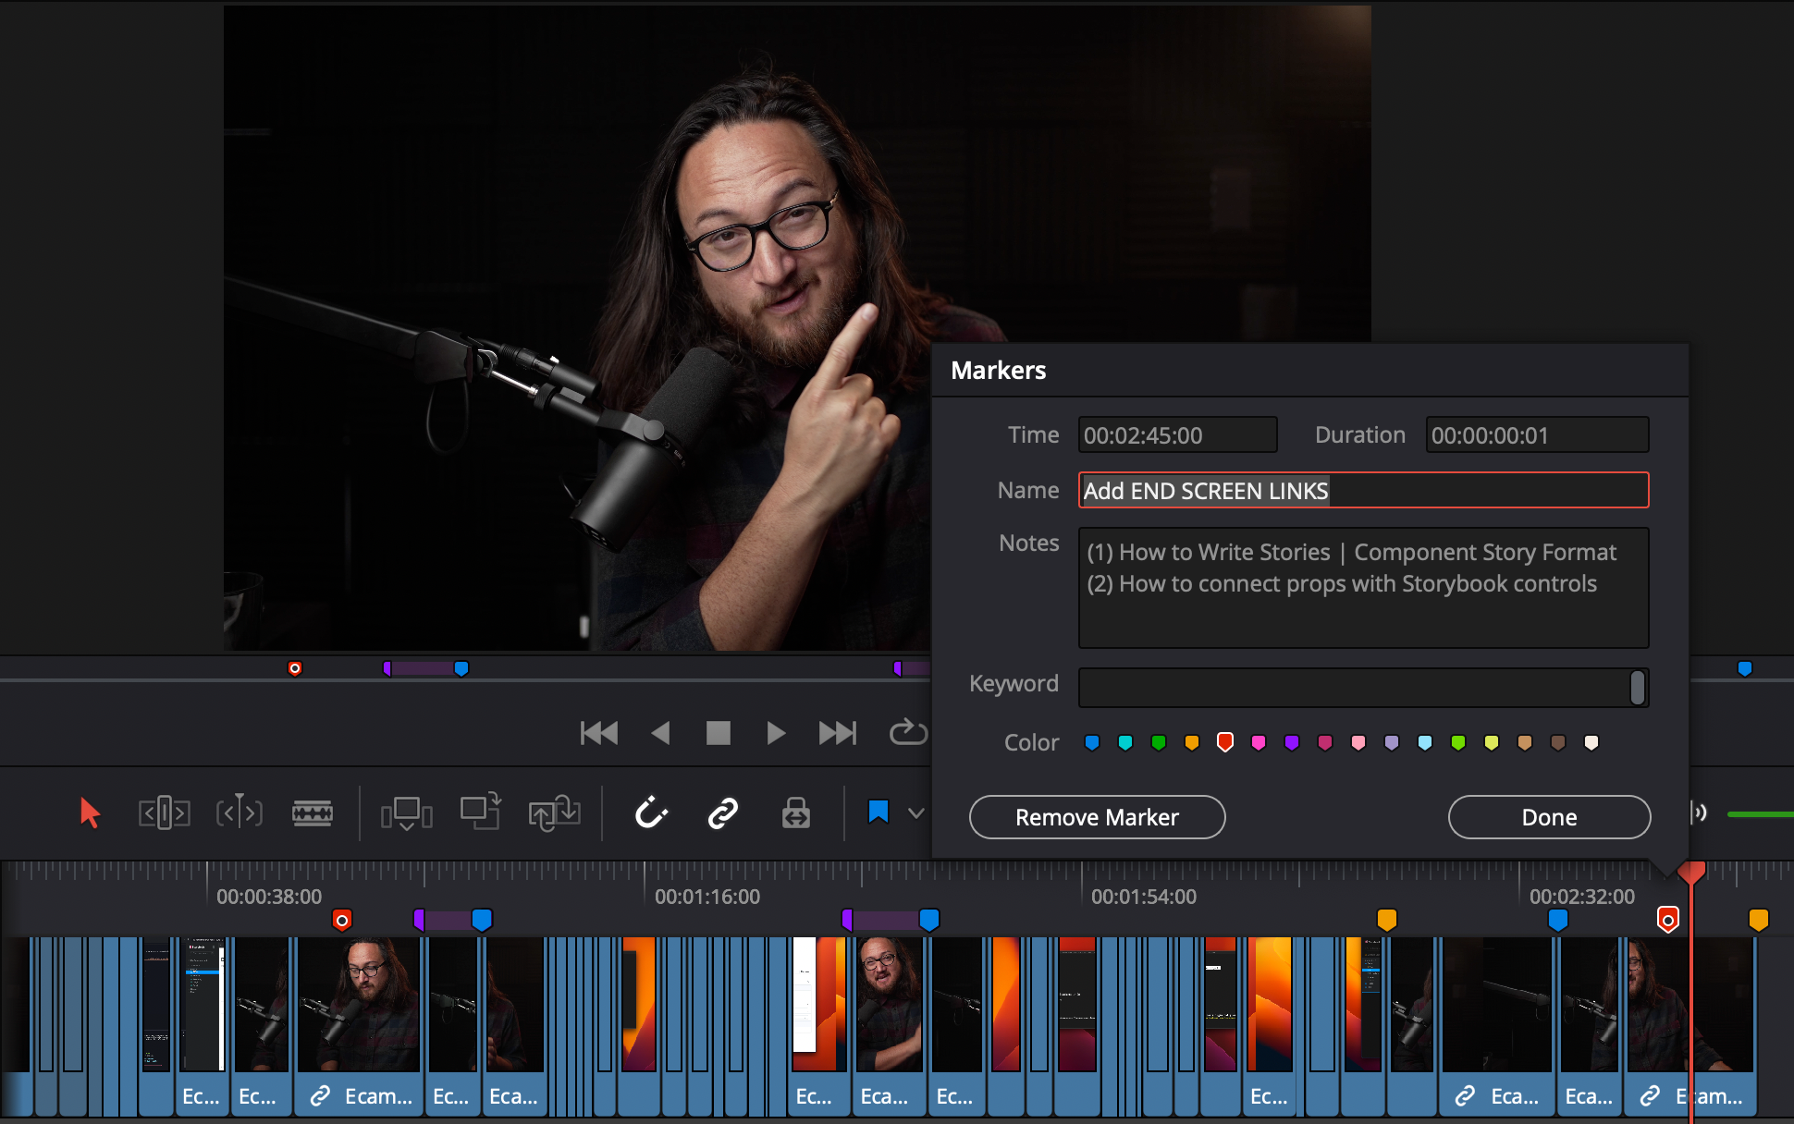Click the loop playback icon
This screenshot has width=1794, height=1124.
(x=908, y=732)
